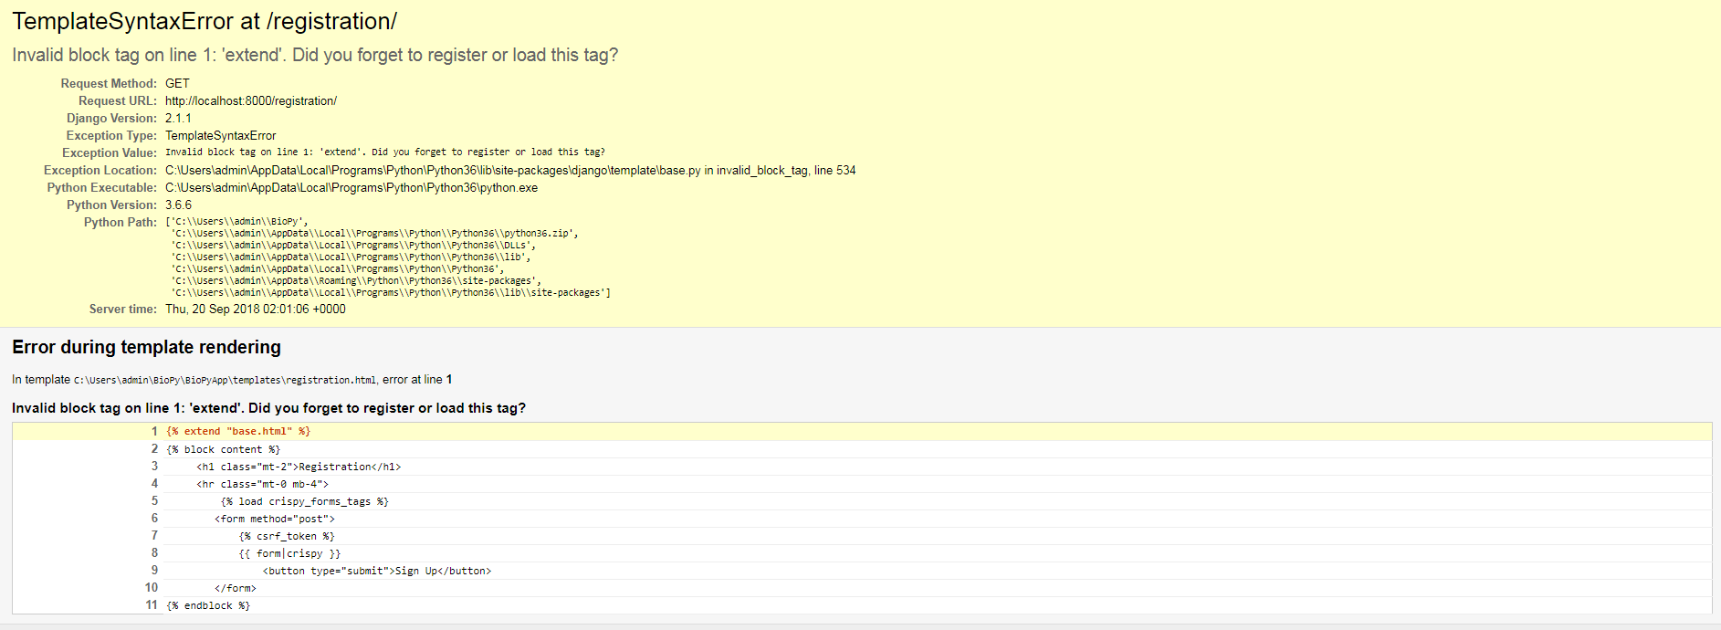Click the Python Path entry ending 'DLLs'
The height and width of the screenshot is (630, 1721).
(353, 245)
